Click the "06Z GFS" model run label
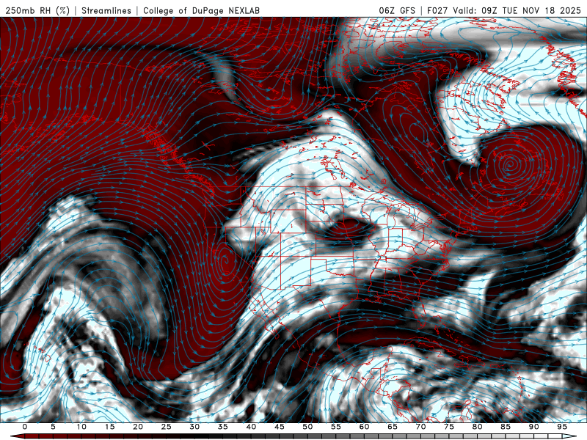Image resolution: width=587 pixels, height=440 pixels. 397,10
